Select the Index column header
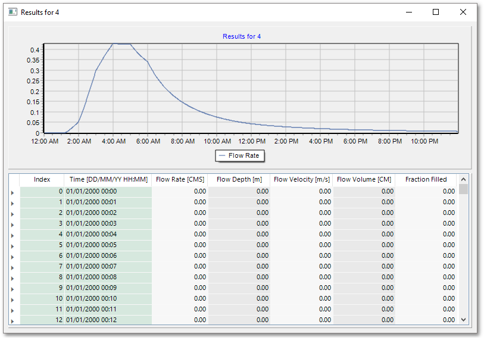 (42, 179)
